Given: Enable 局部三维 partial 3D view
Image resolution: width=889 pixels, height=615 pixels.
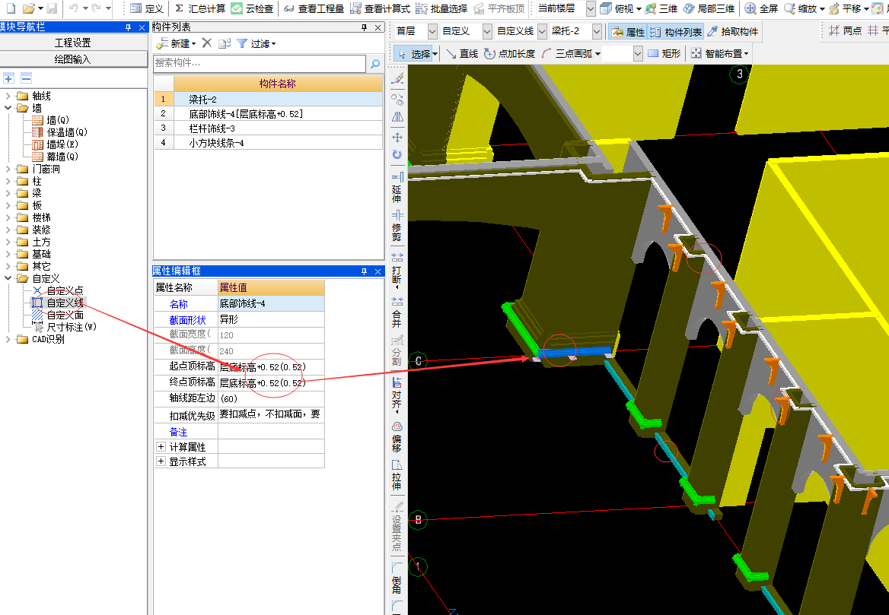Looking at the screenshot, I should tap(709, 8).
